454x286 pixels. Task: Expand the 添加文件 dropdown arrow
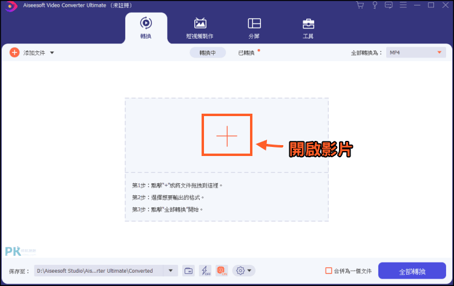point(52,53)
